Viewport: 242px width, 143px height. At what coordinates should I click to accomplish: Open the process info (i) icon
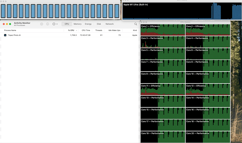point(48,24)
